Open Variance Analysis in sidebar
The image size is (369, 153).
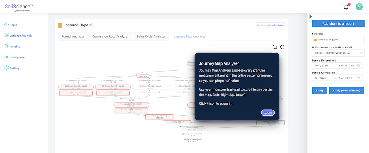[21, 36]
